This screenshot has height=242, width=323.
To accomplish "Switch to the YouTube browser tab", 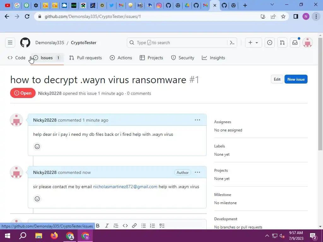I will tap(8, 5).
